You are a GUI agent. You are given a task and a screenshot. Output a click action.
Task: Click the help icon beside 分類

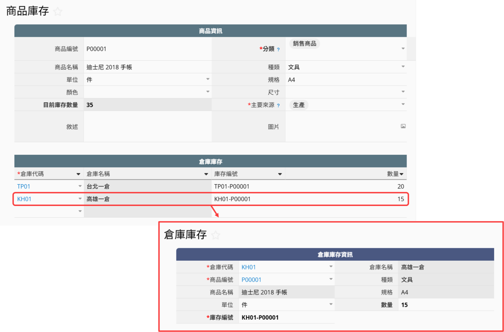(x=278, y=50)
